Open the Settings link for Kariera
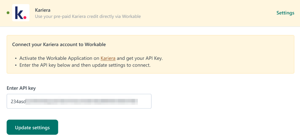Image resolution: width=300 pixels, height=140 pixels. pyautogui.click(x=285, y=13)
